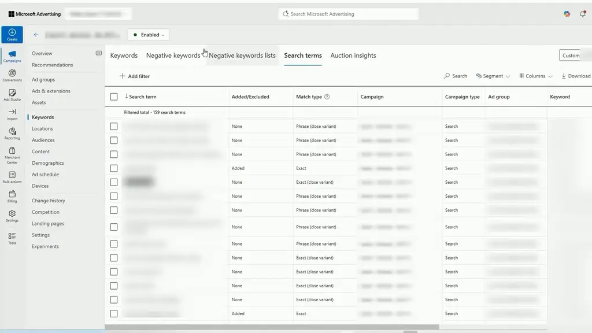The height and width of the screenshot is (333, 592).
Task: Tick the first row checkbox under Filtered total
Action: coord(114,127)
